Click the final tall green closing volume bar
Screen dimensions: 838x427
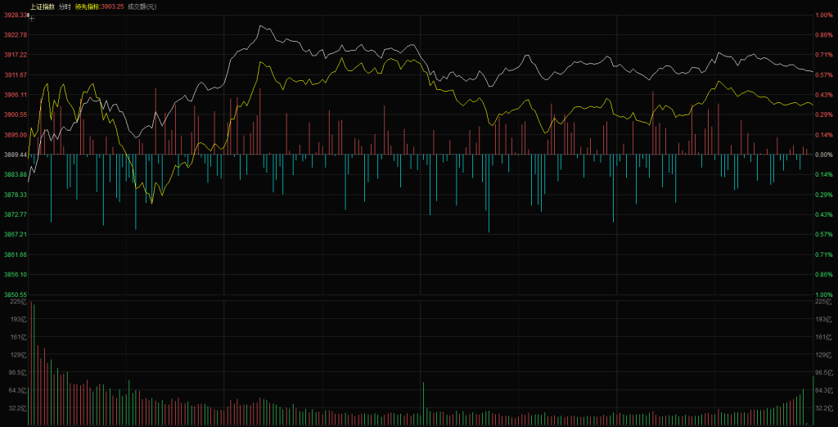click(x=813, y=402)
